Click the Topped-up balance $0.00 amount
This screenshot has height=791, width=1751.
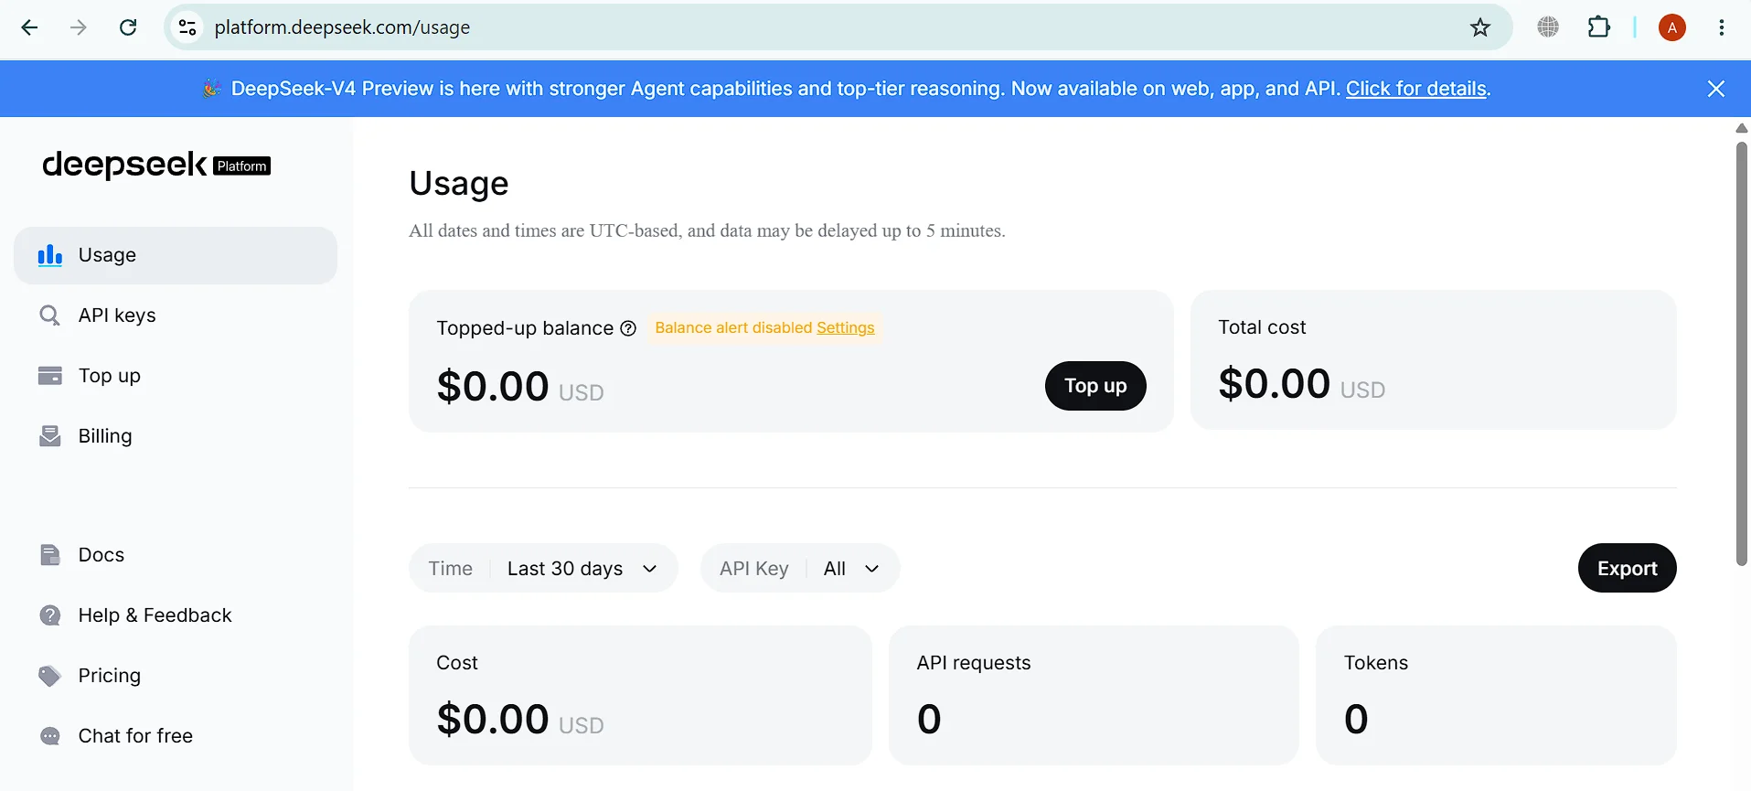pyautogui.click(x=493, y=386)
